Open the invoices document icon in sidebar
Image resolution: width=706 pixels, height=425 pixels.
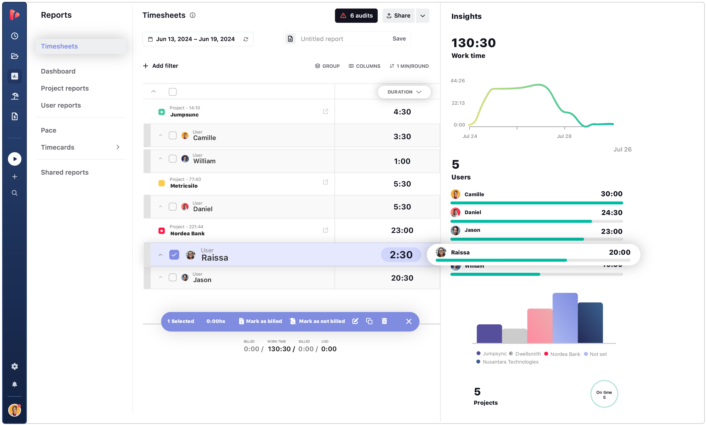pyautogui.click(x=14, y=116)
